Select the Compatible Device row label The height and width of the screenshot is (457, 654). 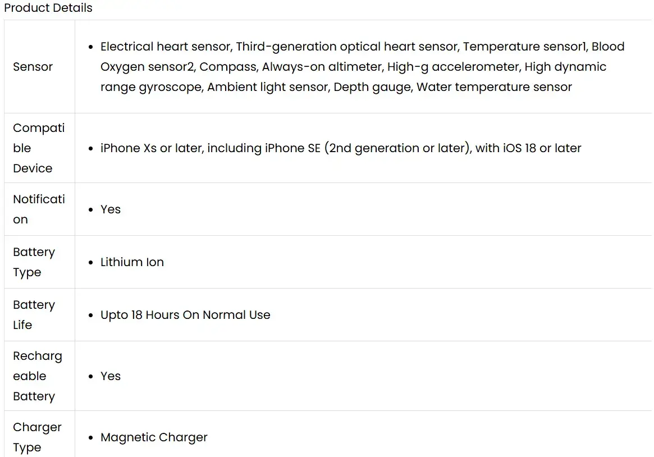(39, 148)
